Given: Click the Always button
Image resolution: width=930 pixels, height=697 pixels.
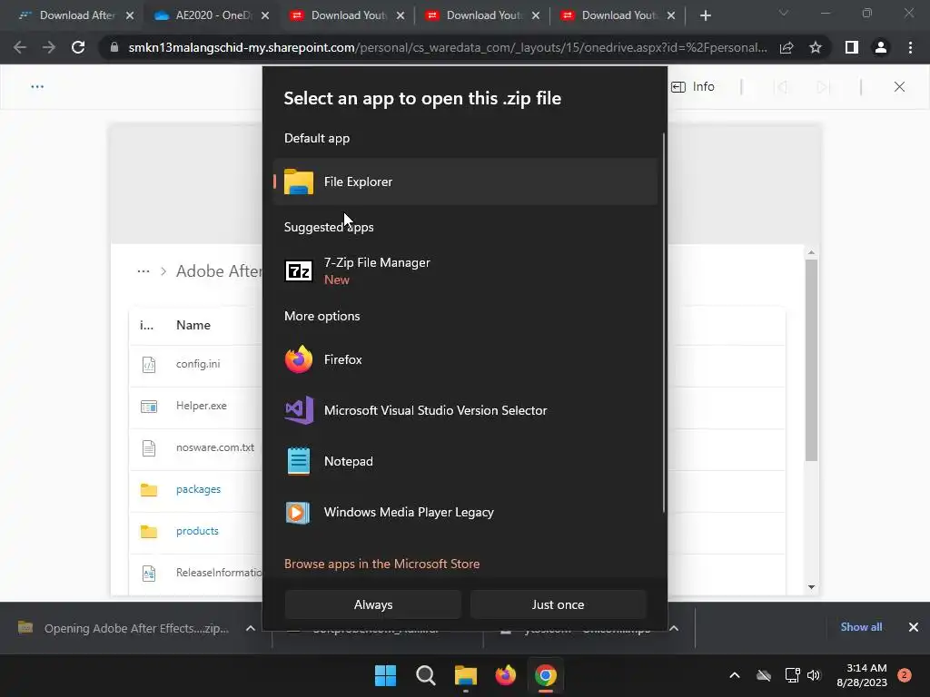Looking at the screenshot, I should coord(373,604).
